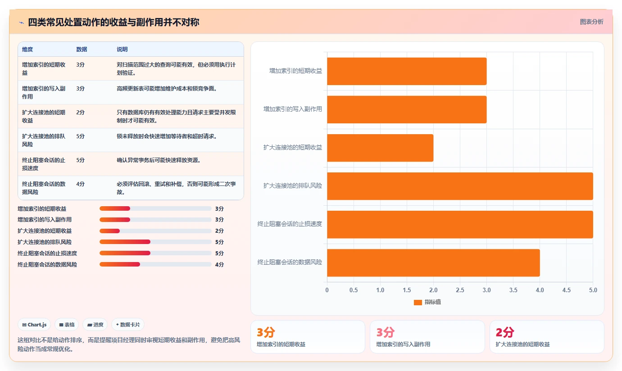Click progress bar for 终止阻塞会话的数据风险
The image size is (622, 371).
[x=155, y=264]
